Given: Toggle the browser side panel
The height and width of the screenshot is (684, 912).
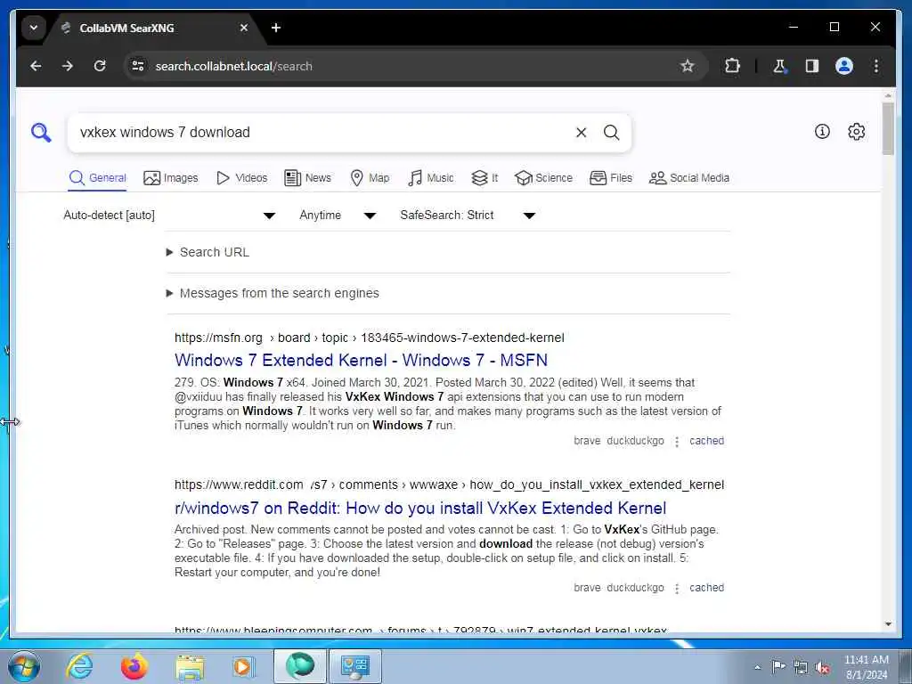Looking at the screenshot, I should [x=812, y=66].
